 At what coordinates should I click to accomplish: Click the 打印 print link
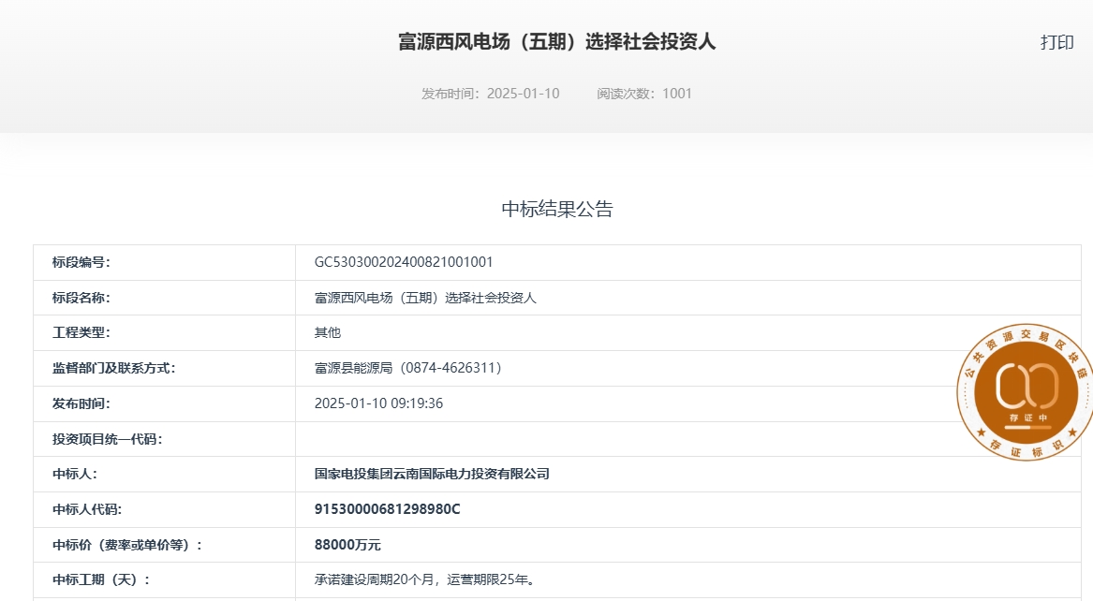pyautogui.click(x=1056, y=42)
